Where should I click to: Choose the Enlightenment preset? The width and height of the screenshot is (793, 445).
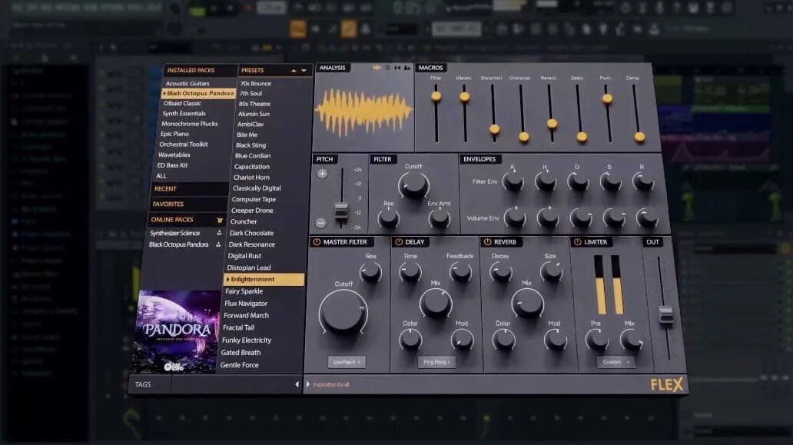point(264,279)
